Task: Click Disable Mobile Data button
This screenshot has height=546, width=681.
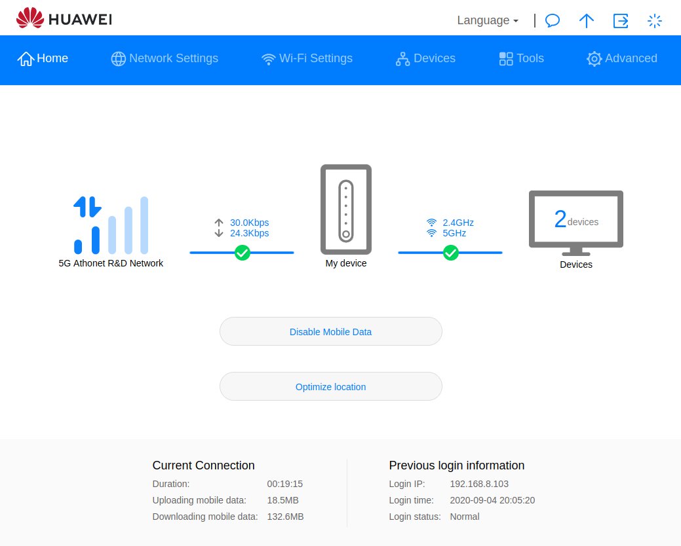Action: click(331, 331)
